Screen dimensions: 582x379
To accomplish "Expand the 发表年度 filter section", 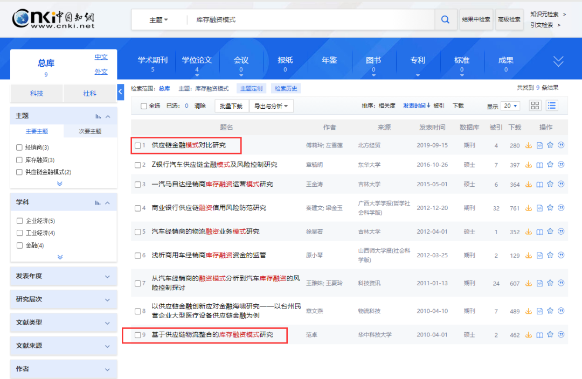I will coord(64,276).
